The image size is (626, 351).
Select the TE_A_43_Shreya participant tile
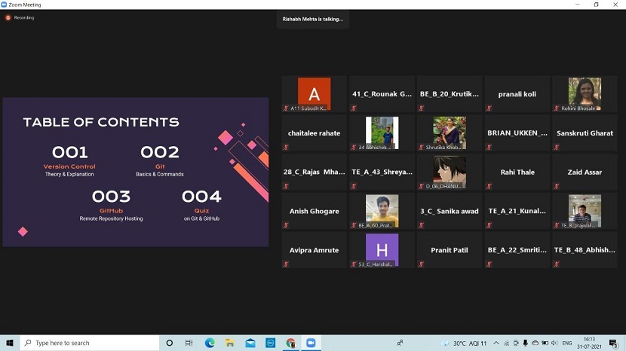pyautogui.click(x=382, y=172)
